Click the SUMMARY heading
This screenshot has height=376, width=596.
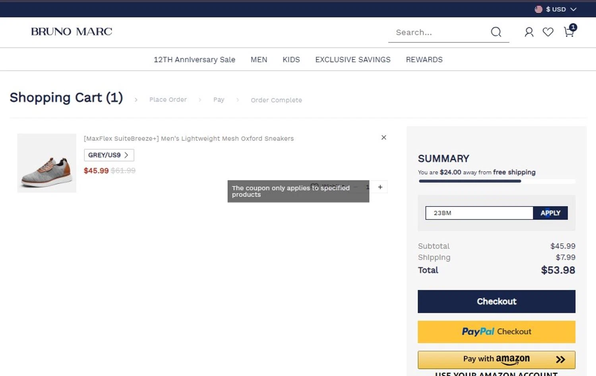pos(443,159)
